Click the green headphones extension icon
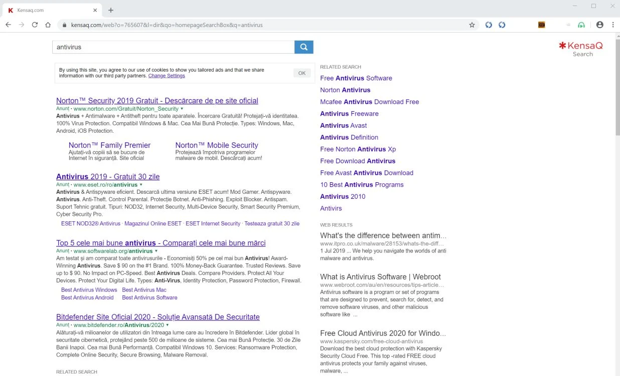The width and height of the screenshot is (620, 376). coord(581,25)
